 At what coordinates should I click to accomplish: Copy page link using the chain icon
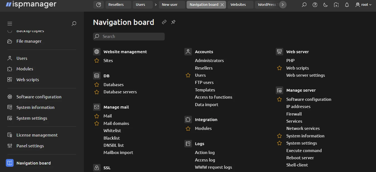pyautogui.click(x=164, y=22)
